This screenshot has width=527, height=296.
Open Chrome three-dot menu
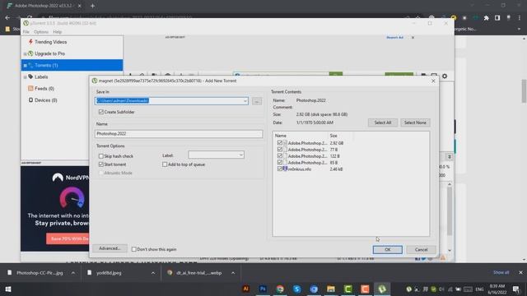[520, 18]
